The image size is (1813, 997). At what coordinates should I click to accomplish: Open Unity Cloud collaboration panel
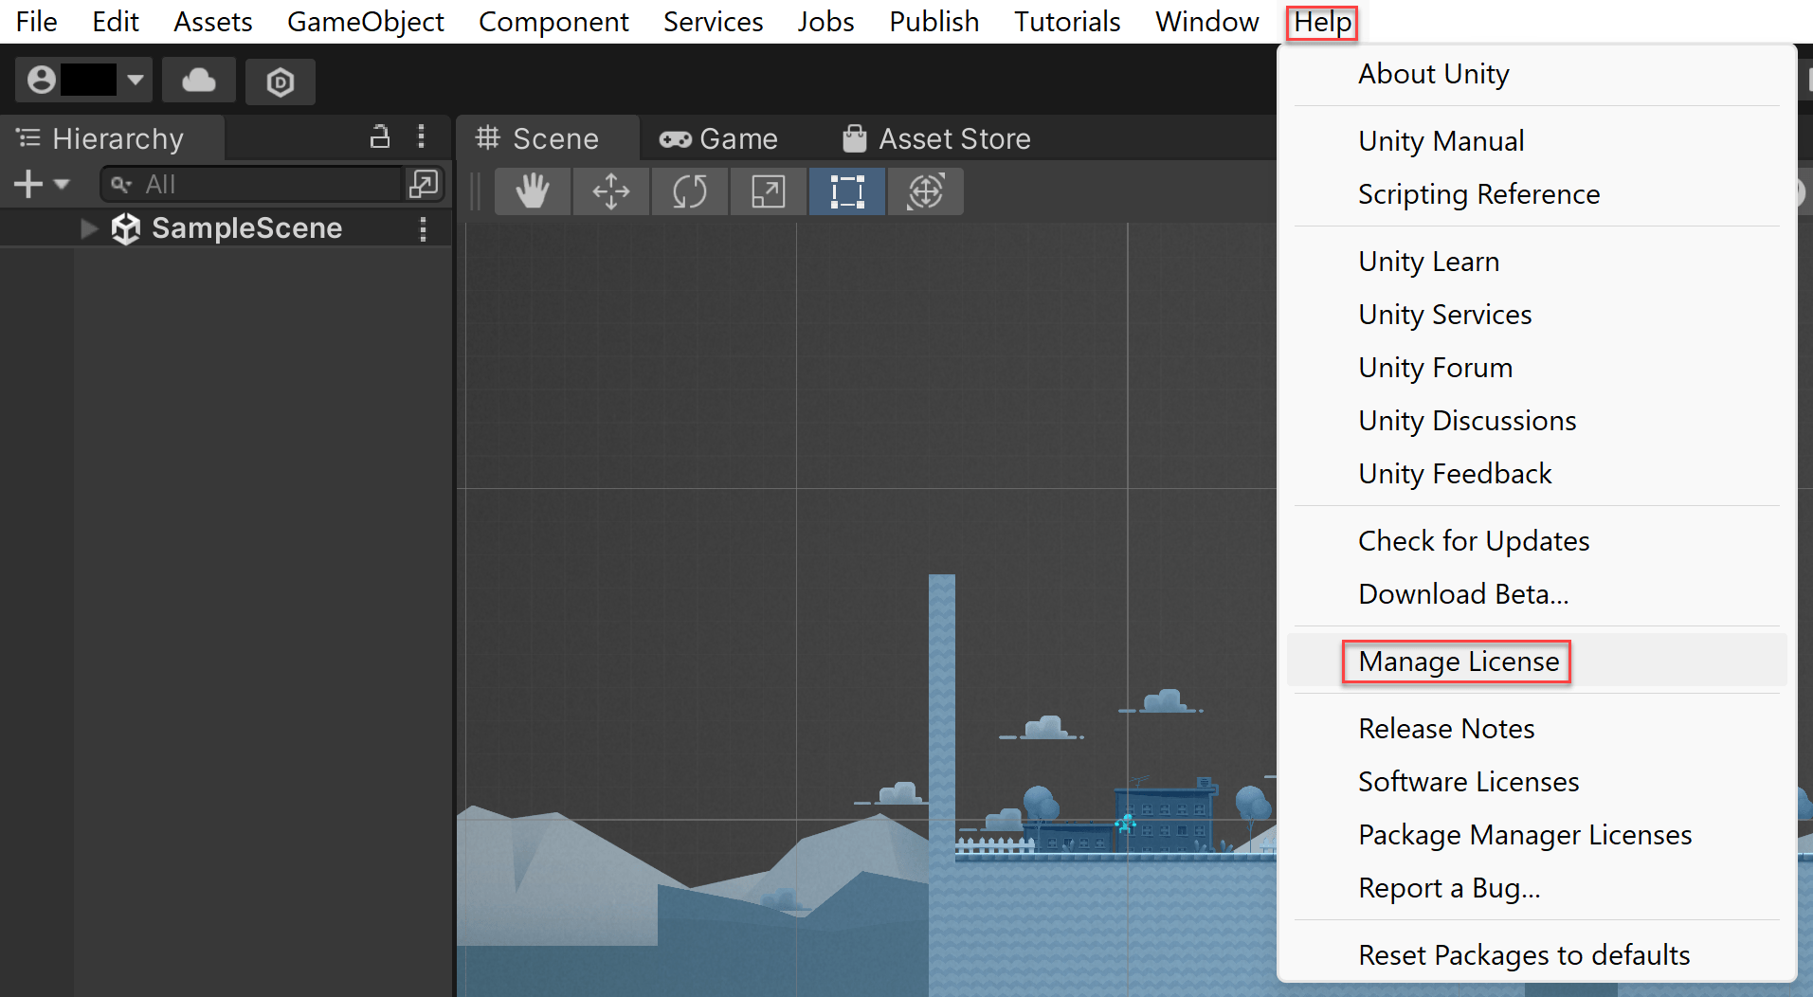pyautogui.click(x=198, y=81)
